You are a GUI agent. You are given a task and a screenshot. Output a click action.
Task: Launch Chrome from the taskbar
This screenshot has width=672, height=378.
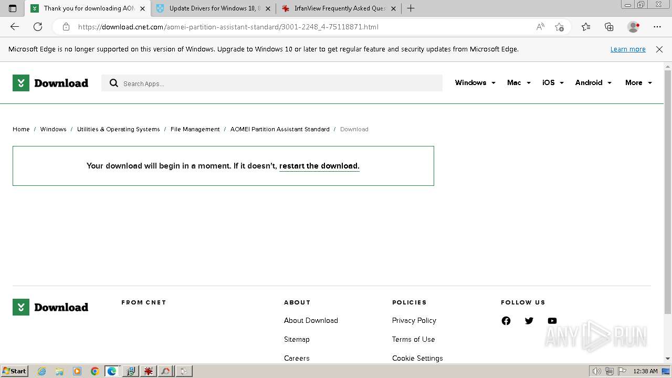95,371
